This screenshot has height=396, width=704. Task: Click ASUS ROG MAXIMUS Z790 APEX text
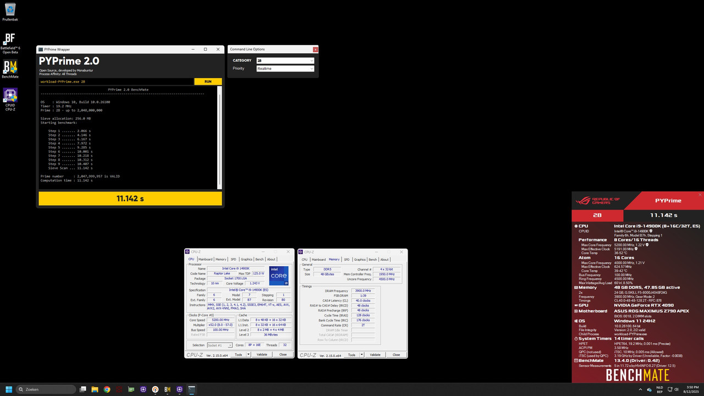(x=652, y=311)
